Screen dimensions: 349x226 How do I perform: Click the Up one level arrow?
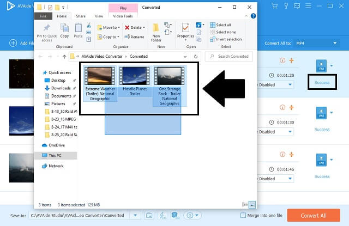(x=64, y=57)
